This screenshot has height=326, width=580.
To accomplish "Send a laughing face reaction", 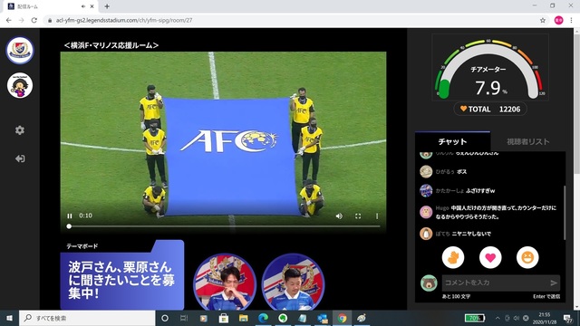I will click(x=527, y=257).
